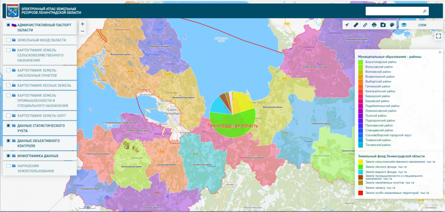Image resolution: width=445 pixels, height=212 pixels.
Task: Check the Земельный фонд области checkbox
Action: click(9, 40)
